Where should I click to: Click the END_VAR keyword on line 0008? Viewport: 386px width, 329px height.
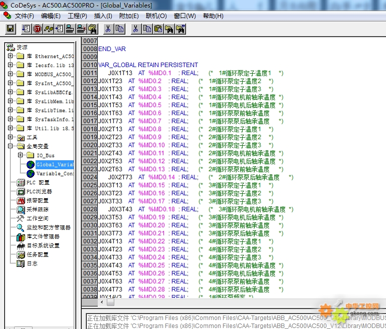point(112,49)
